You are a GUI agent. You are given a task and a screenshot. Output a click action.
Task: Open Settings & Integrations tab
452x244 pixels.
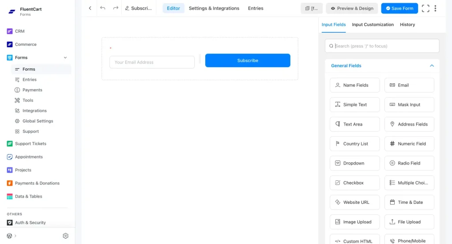coord(214,8)
